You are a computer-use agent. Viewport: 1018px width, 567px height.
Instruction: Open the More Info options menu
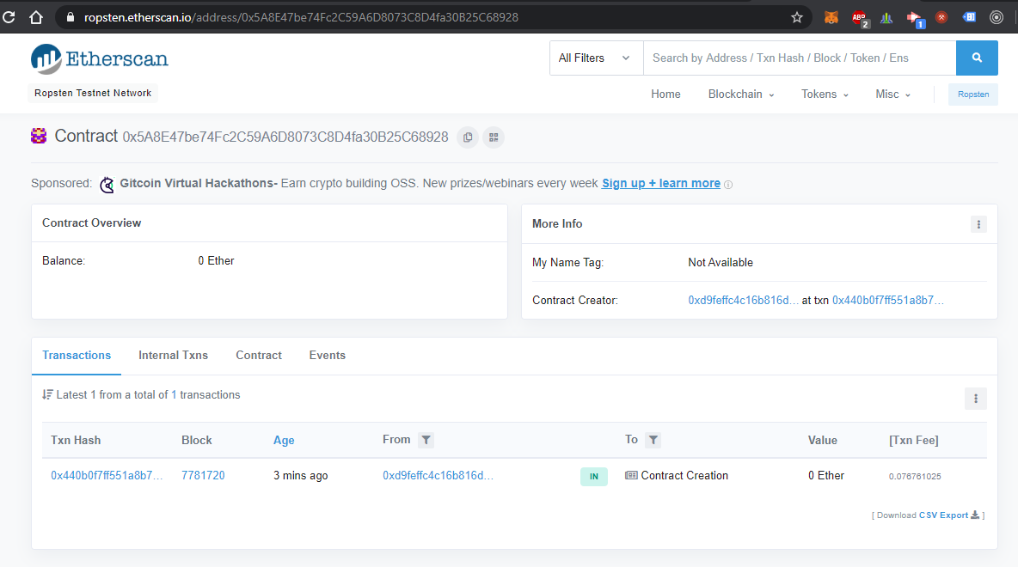tap(978, 224)
